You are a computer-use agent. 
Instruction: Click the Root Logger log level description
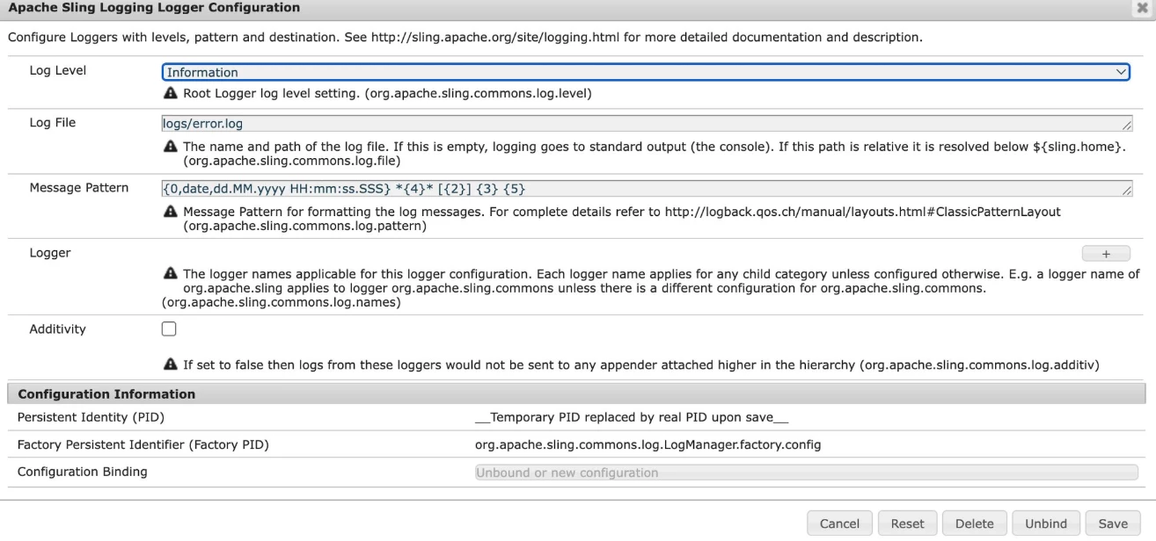387,94
